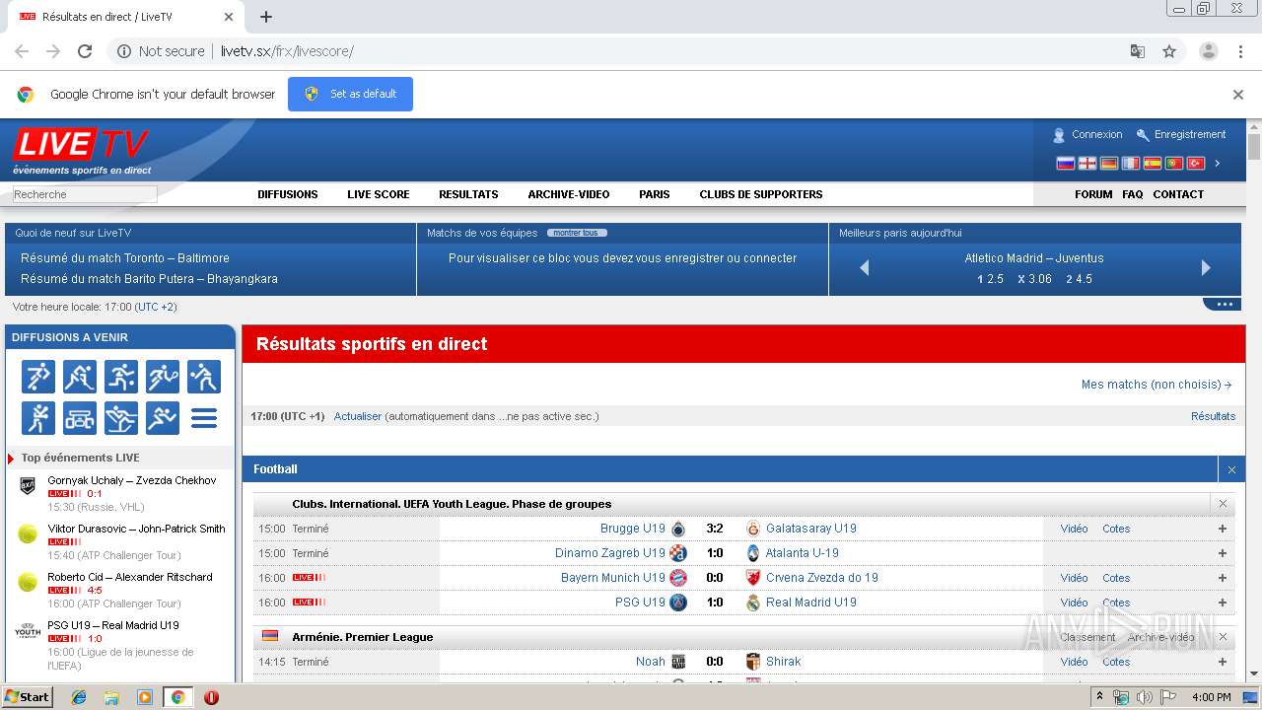This screenshot has width=1262, height=710.
Task: Open Chrome three-dot menu
Action: pos(1240,51)
